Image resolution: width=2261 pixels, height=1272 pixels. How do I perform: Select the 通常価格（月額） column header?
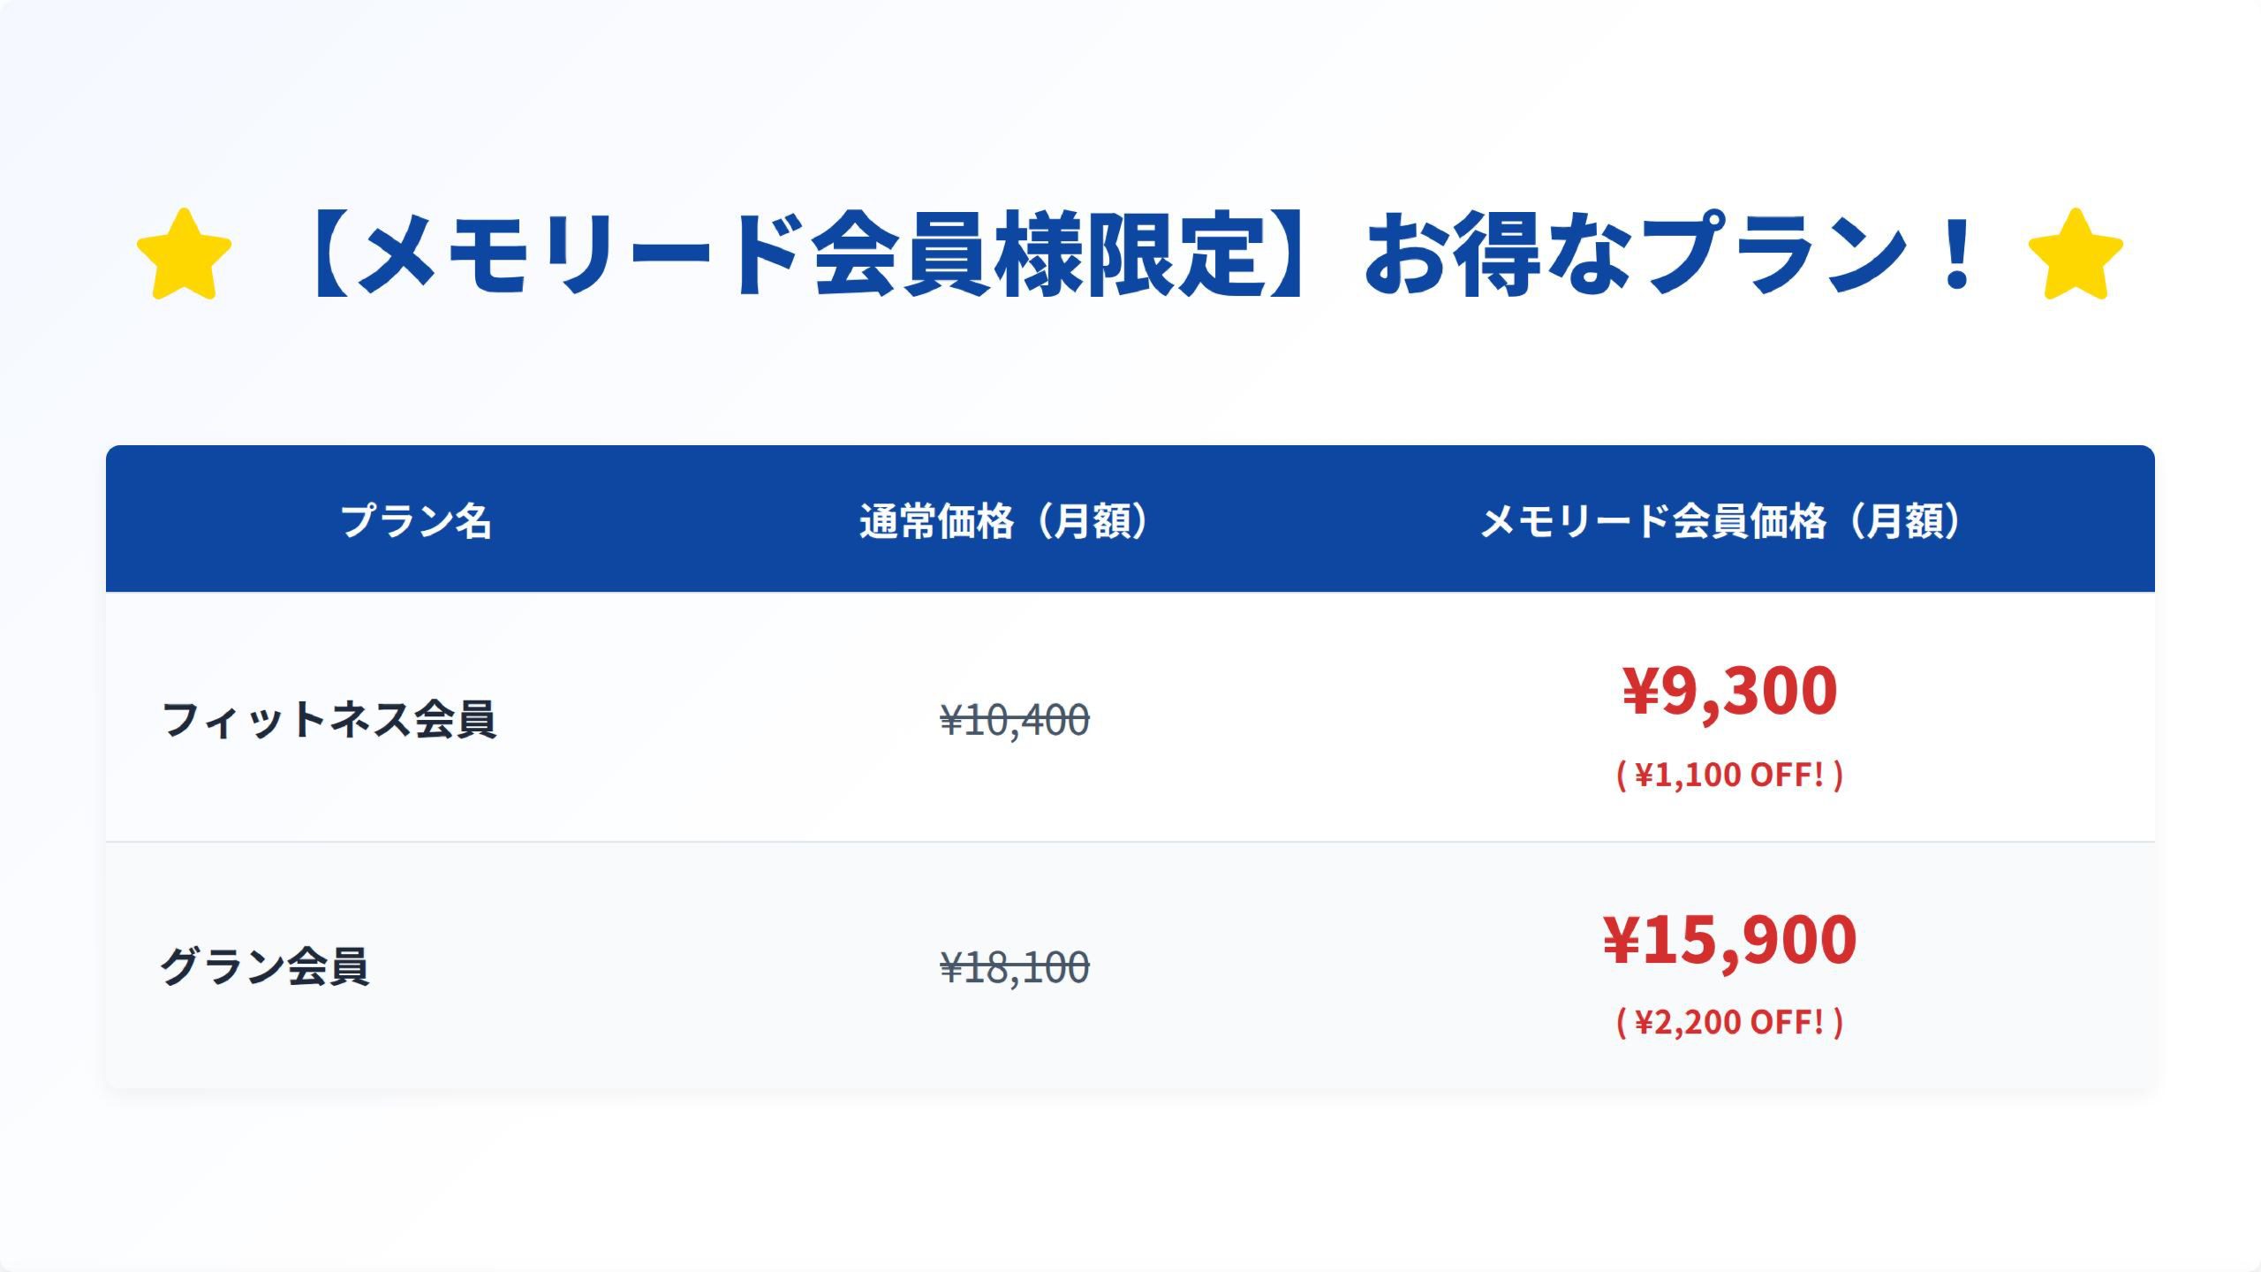coord(1004,520)
